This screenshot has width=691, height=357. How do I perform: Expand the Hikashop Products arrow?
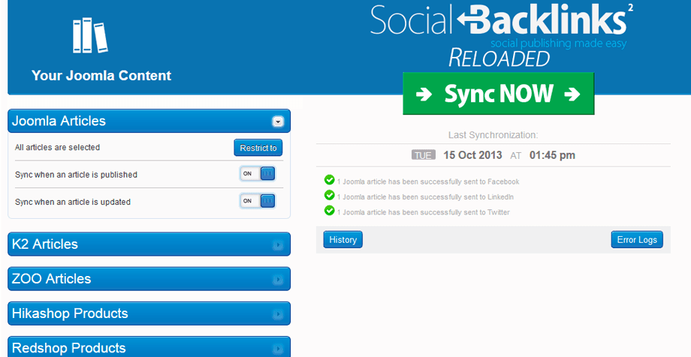click(x=278, y=313)
